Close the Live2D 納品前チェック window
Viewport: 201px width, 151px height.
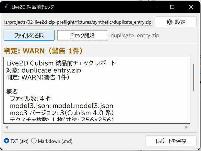pyautogui.click(x=191, y=7)
